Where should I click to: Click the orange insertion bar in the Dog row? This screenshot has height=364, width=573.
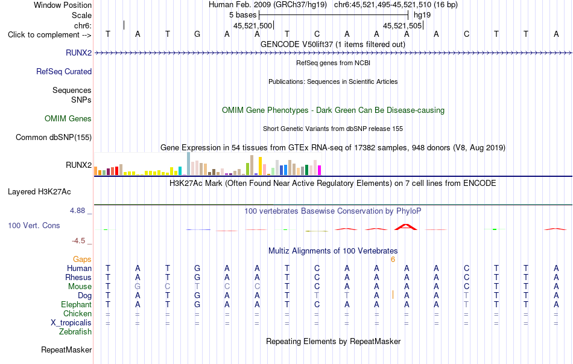[393, 295]
